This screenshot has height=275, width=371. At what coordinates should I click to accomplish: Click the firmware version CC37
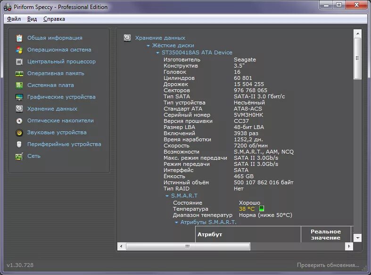pos(241,121)
